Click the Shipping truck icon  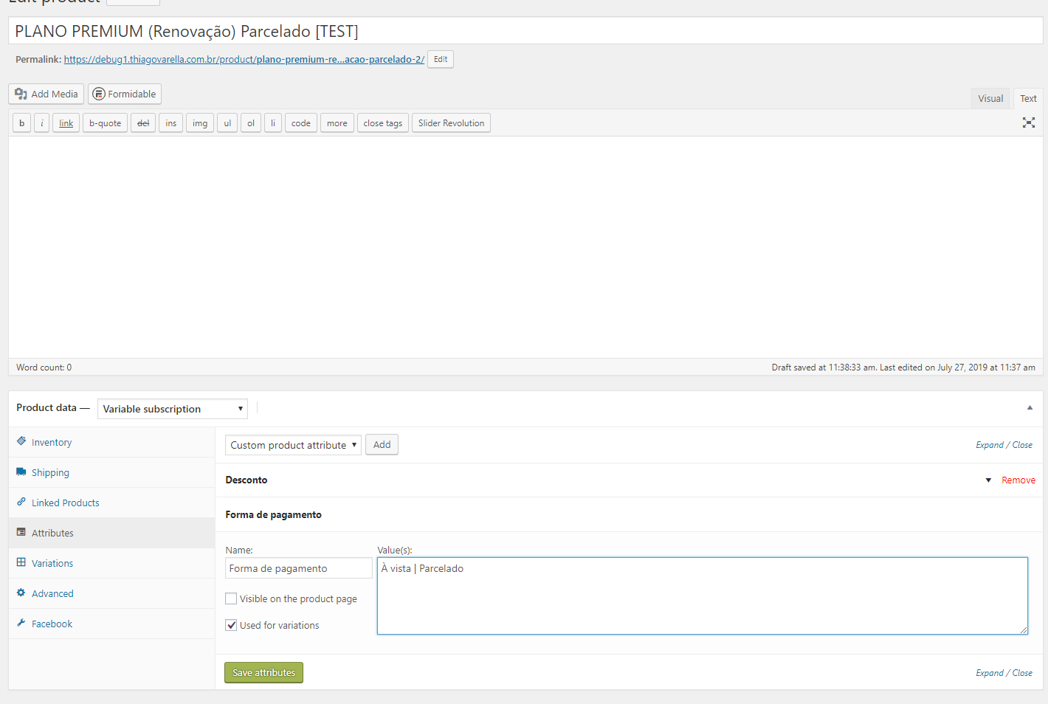click(21, 472)
